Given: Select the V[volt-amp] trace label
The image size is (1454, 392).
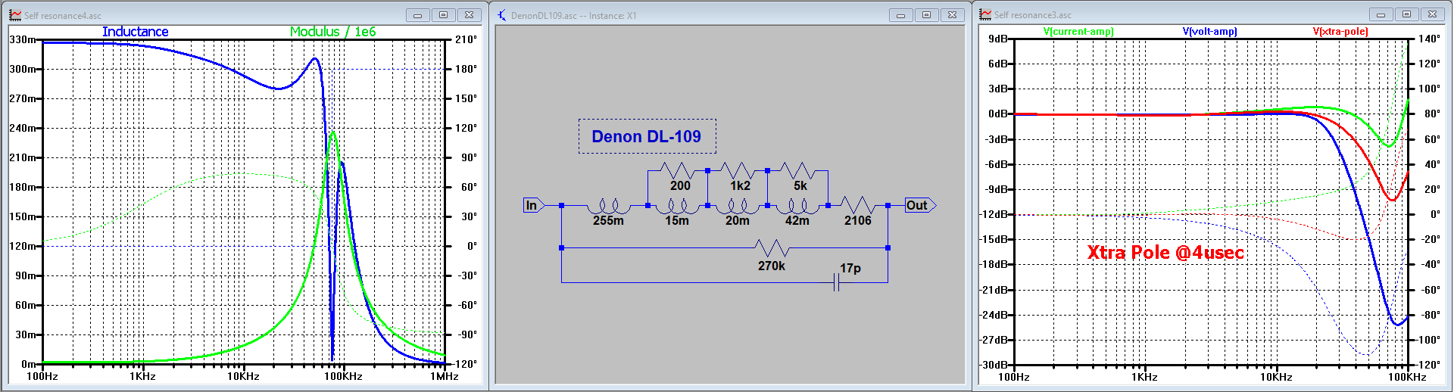Looking at the screenshot, I should pyautogui.click(x=1209, y=31).
